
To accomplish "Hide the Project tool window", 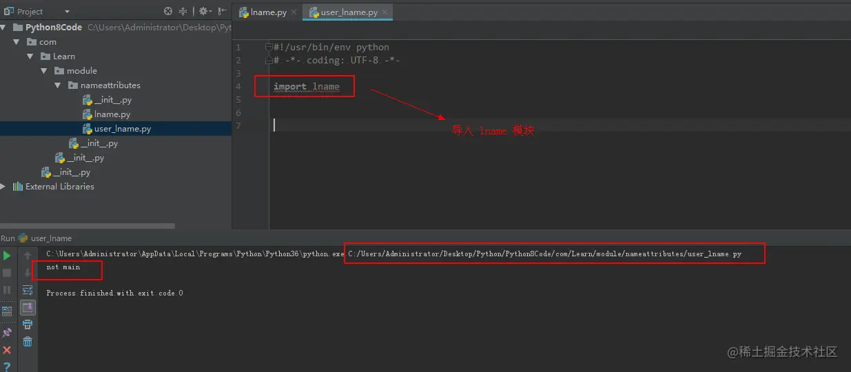I will tap(223, 11).
